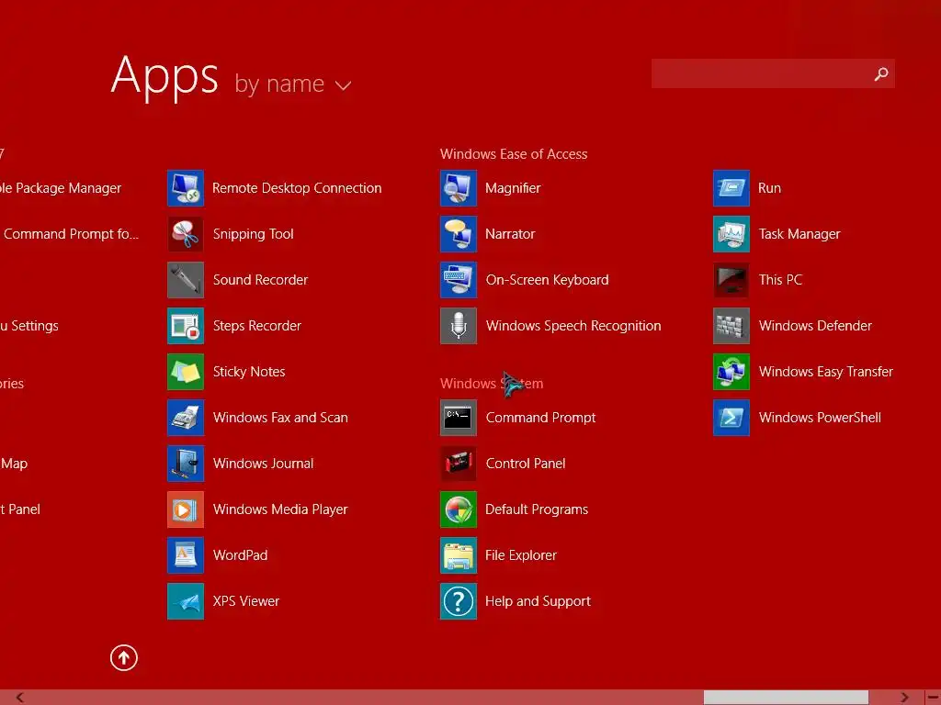Click the 'Windows PowerShell' label
The image size is (941, 705).
[x=820, y=418]
